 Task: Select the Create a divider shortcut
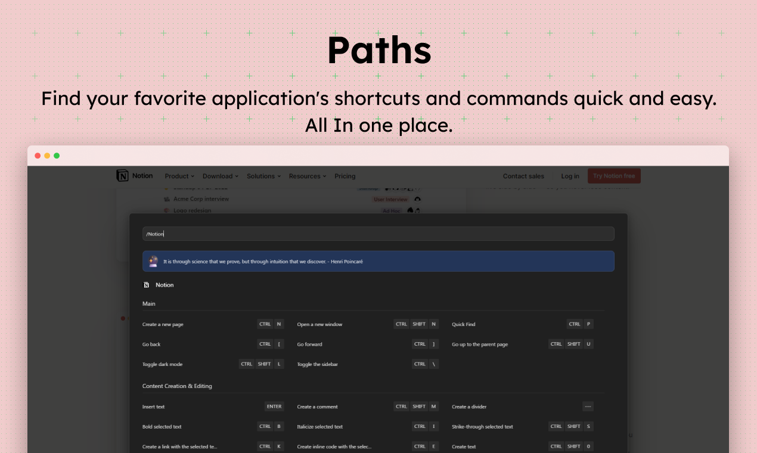[523, 407]
